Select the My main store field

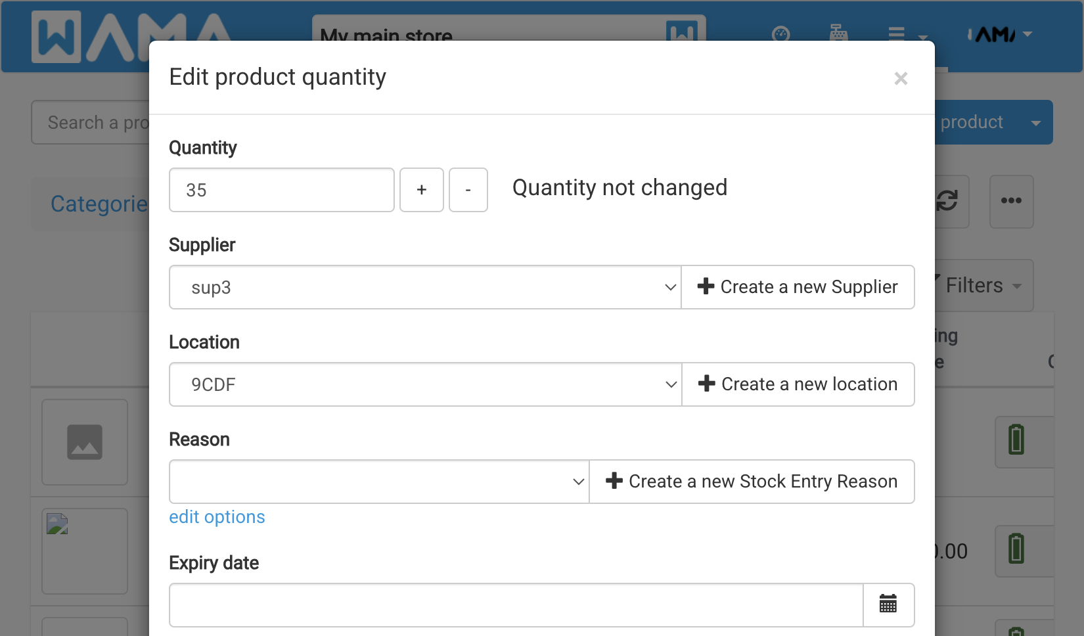point(509,29)
